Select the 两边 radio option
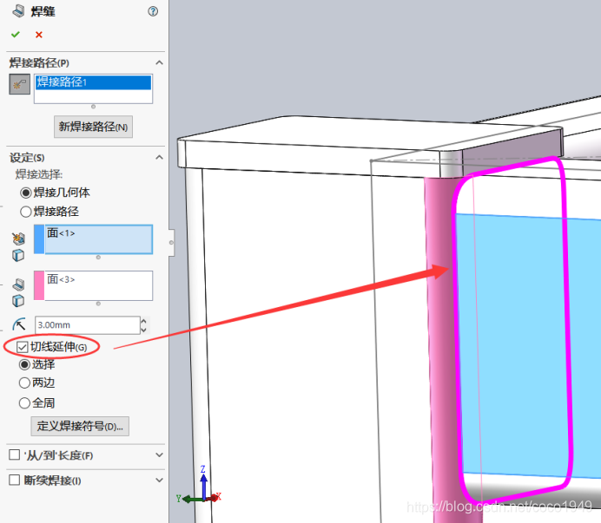 click(x=24, y=382)
